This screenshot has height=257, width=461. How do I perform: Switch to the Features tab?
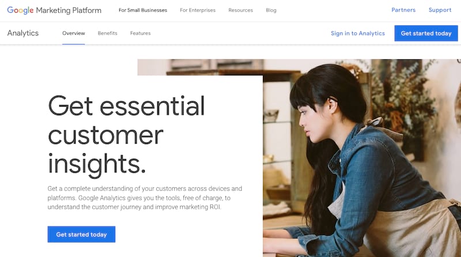pyautogui.click(x=141, y=33)
